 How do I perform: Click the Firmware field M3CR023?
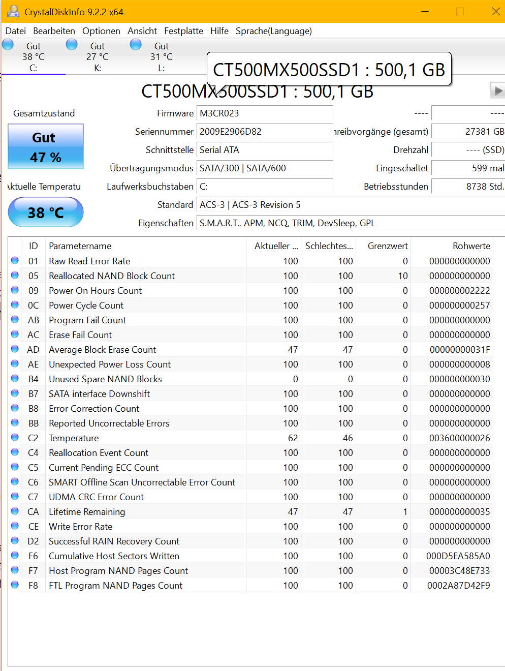(265, 113)
